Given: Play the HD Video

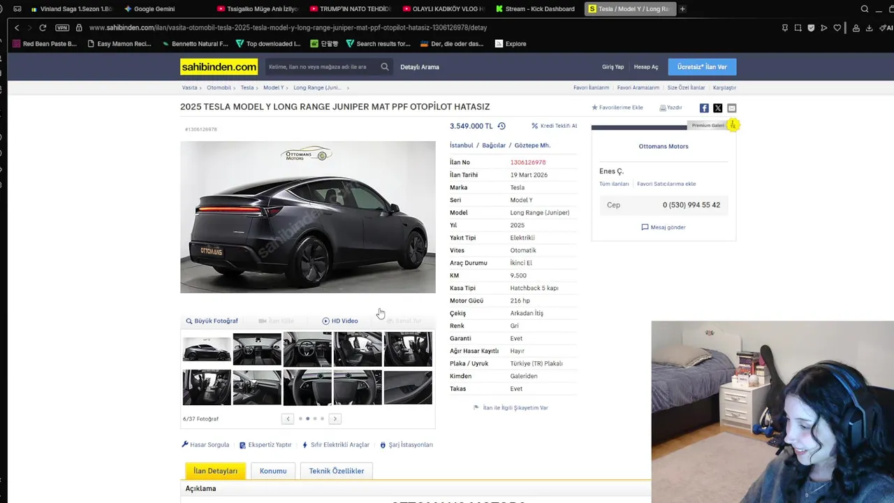Looking at the screenshot, I should [340, 321].
